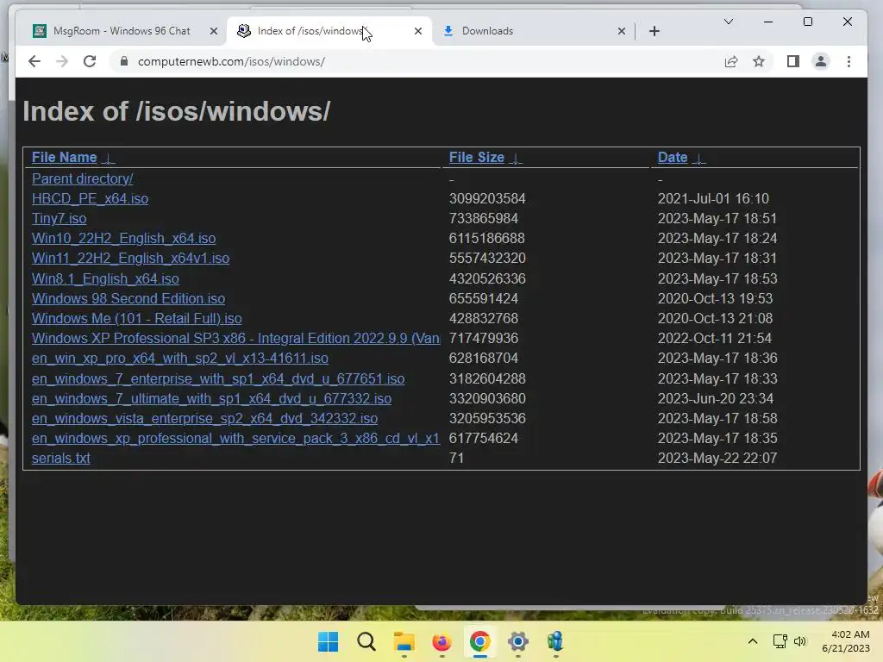Click the Chrome taskbar icon
This screenshot has height=662, width=883.
[x=479, y=641]
